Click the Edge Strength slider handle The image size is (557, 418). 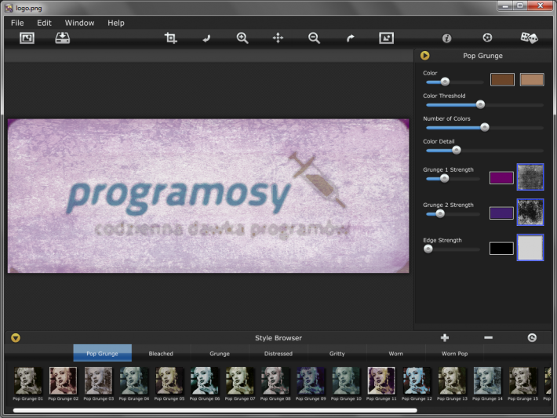[428, 249]
